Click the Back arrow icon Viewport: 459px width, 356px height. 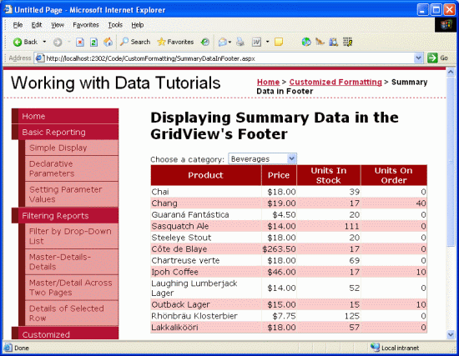(x=18, y=43)
